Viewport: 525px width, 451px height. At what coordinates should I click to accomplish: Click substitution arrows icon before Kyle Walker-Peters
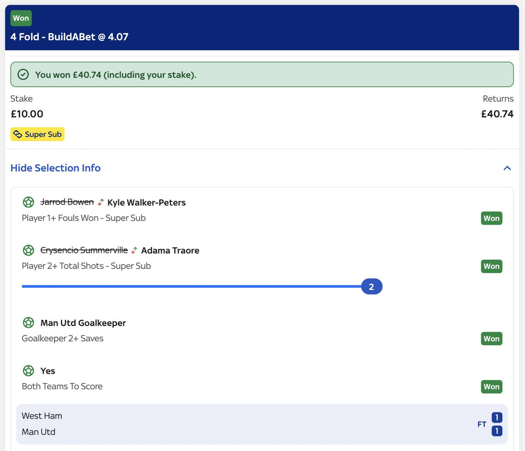point(101,202)
